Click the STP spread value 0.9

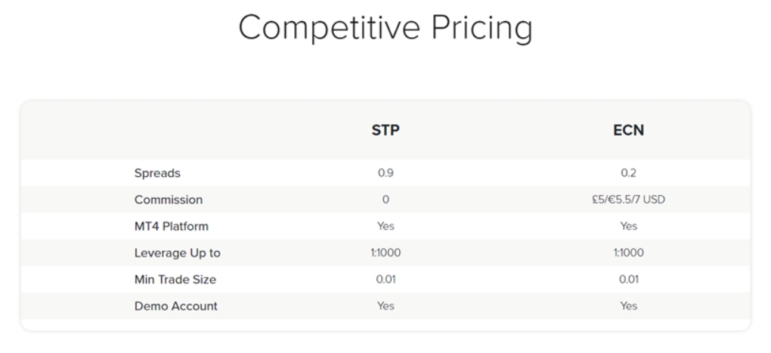[x=385, y=173]
